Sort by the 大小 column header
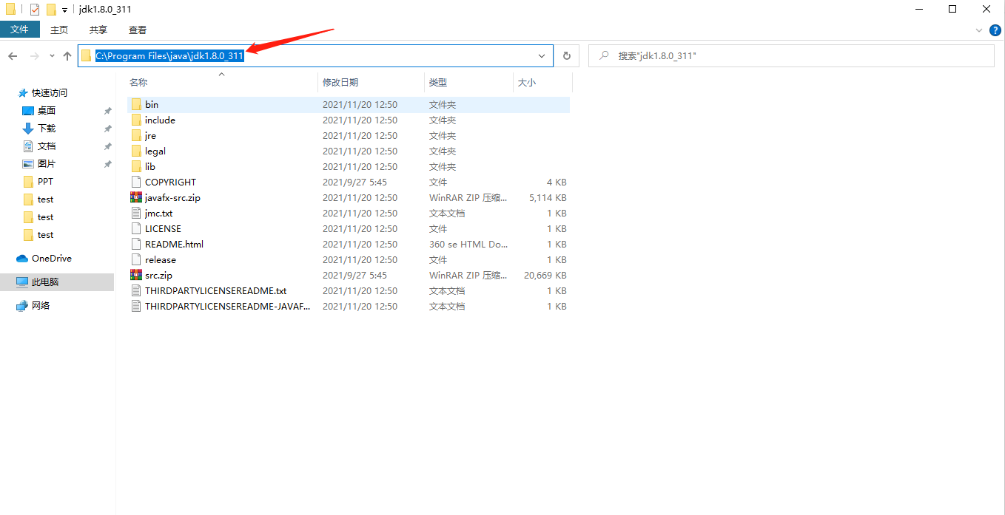Image resolution: width=1005 pixels, height=515 pixels. [x=542, y=83]
